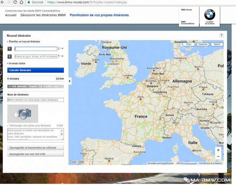Open Découvrir les itinéraires BMW
The image size is (236, 185).
pos(43,15)
